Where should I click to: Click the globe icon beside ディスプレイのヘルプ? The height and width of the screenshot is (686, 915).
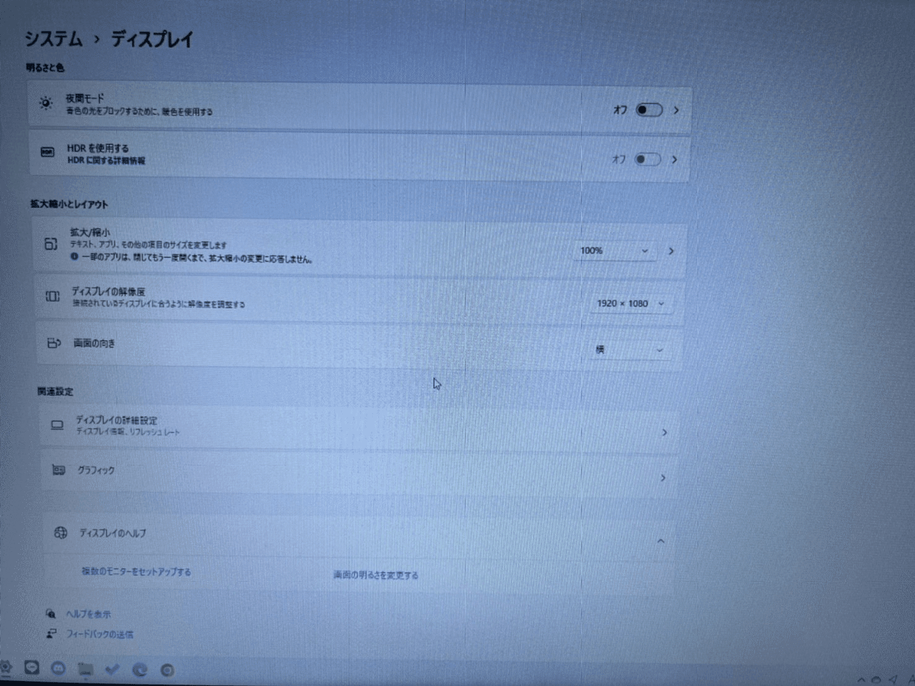click(61, 532)
